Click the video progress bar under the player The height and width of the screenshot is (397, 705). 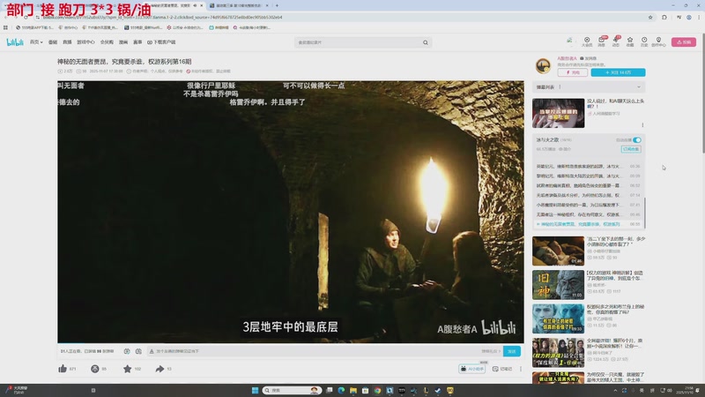point(291,343)
